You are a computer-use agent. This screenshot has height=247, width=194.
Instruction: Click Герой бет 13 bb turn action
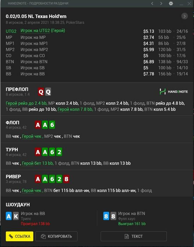tap(38, 163)
